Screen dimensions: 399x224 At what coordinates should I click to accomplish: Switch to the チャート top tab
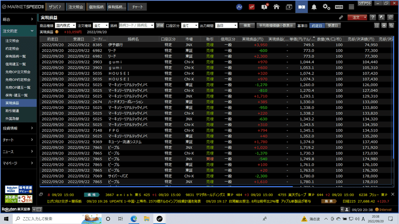(138, 7)
